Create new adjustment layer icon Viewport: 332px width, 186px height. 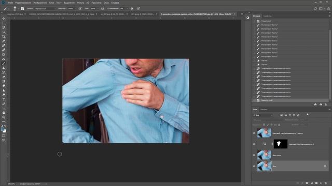click(312, 183)
